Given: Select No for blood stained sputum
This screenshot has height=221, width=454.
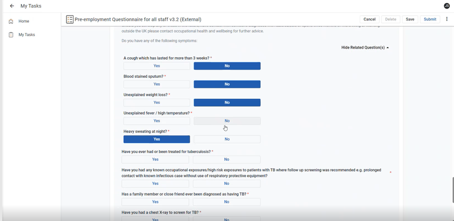Looking at the screenshot, I should 227,84.
